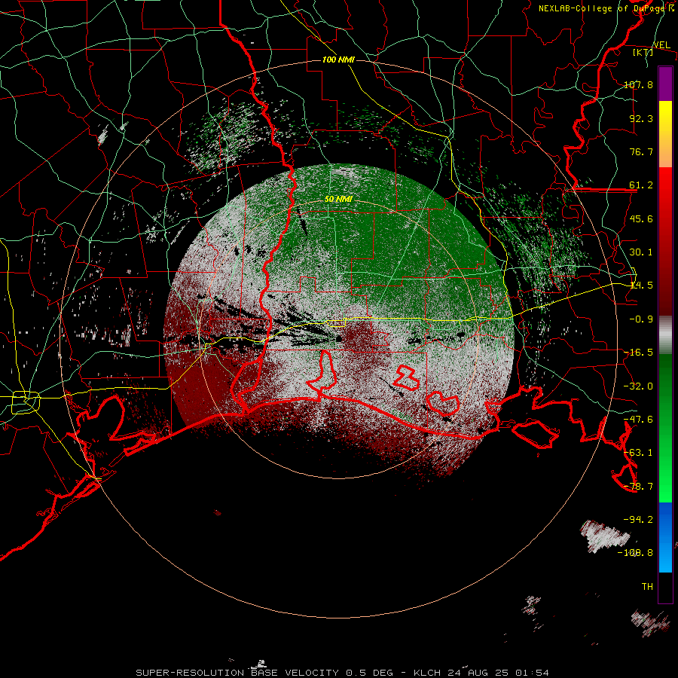This screenshot has width=678, height=678.
Task: Click the 45.6 velocity scale value
Action: pos(641,218)
